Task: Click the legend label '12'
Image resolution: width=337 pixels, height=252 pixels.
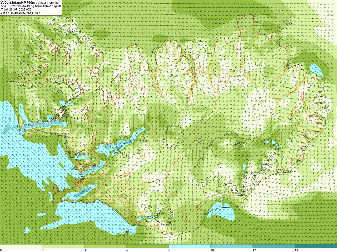Action: click(254, 250)
